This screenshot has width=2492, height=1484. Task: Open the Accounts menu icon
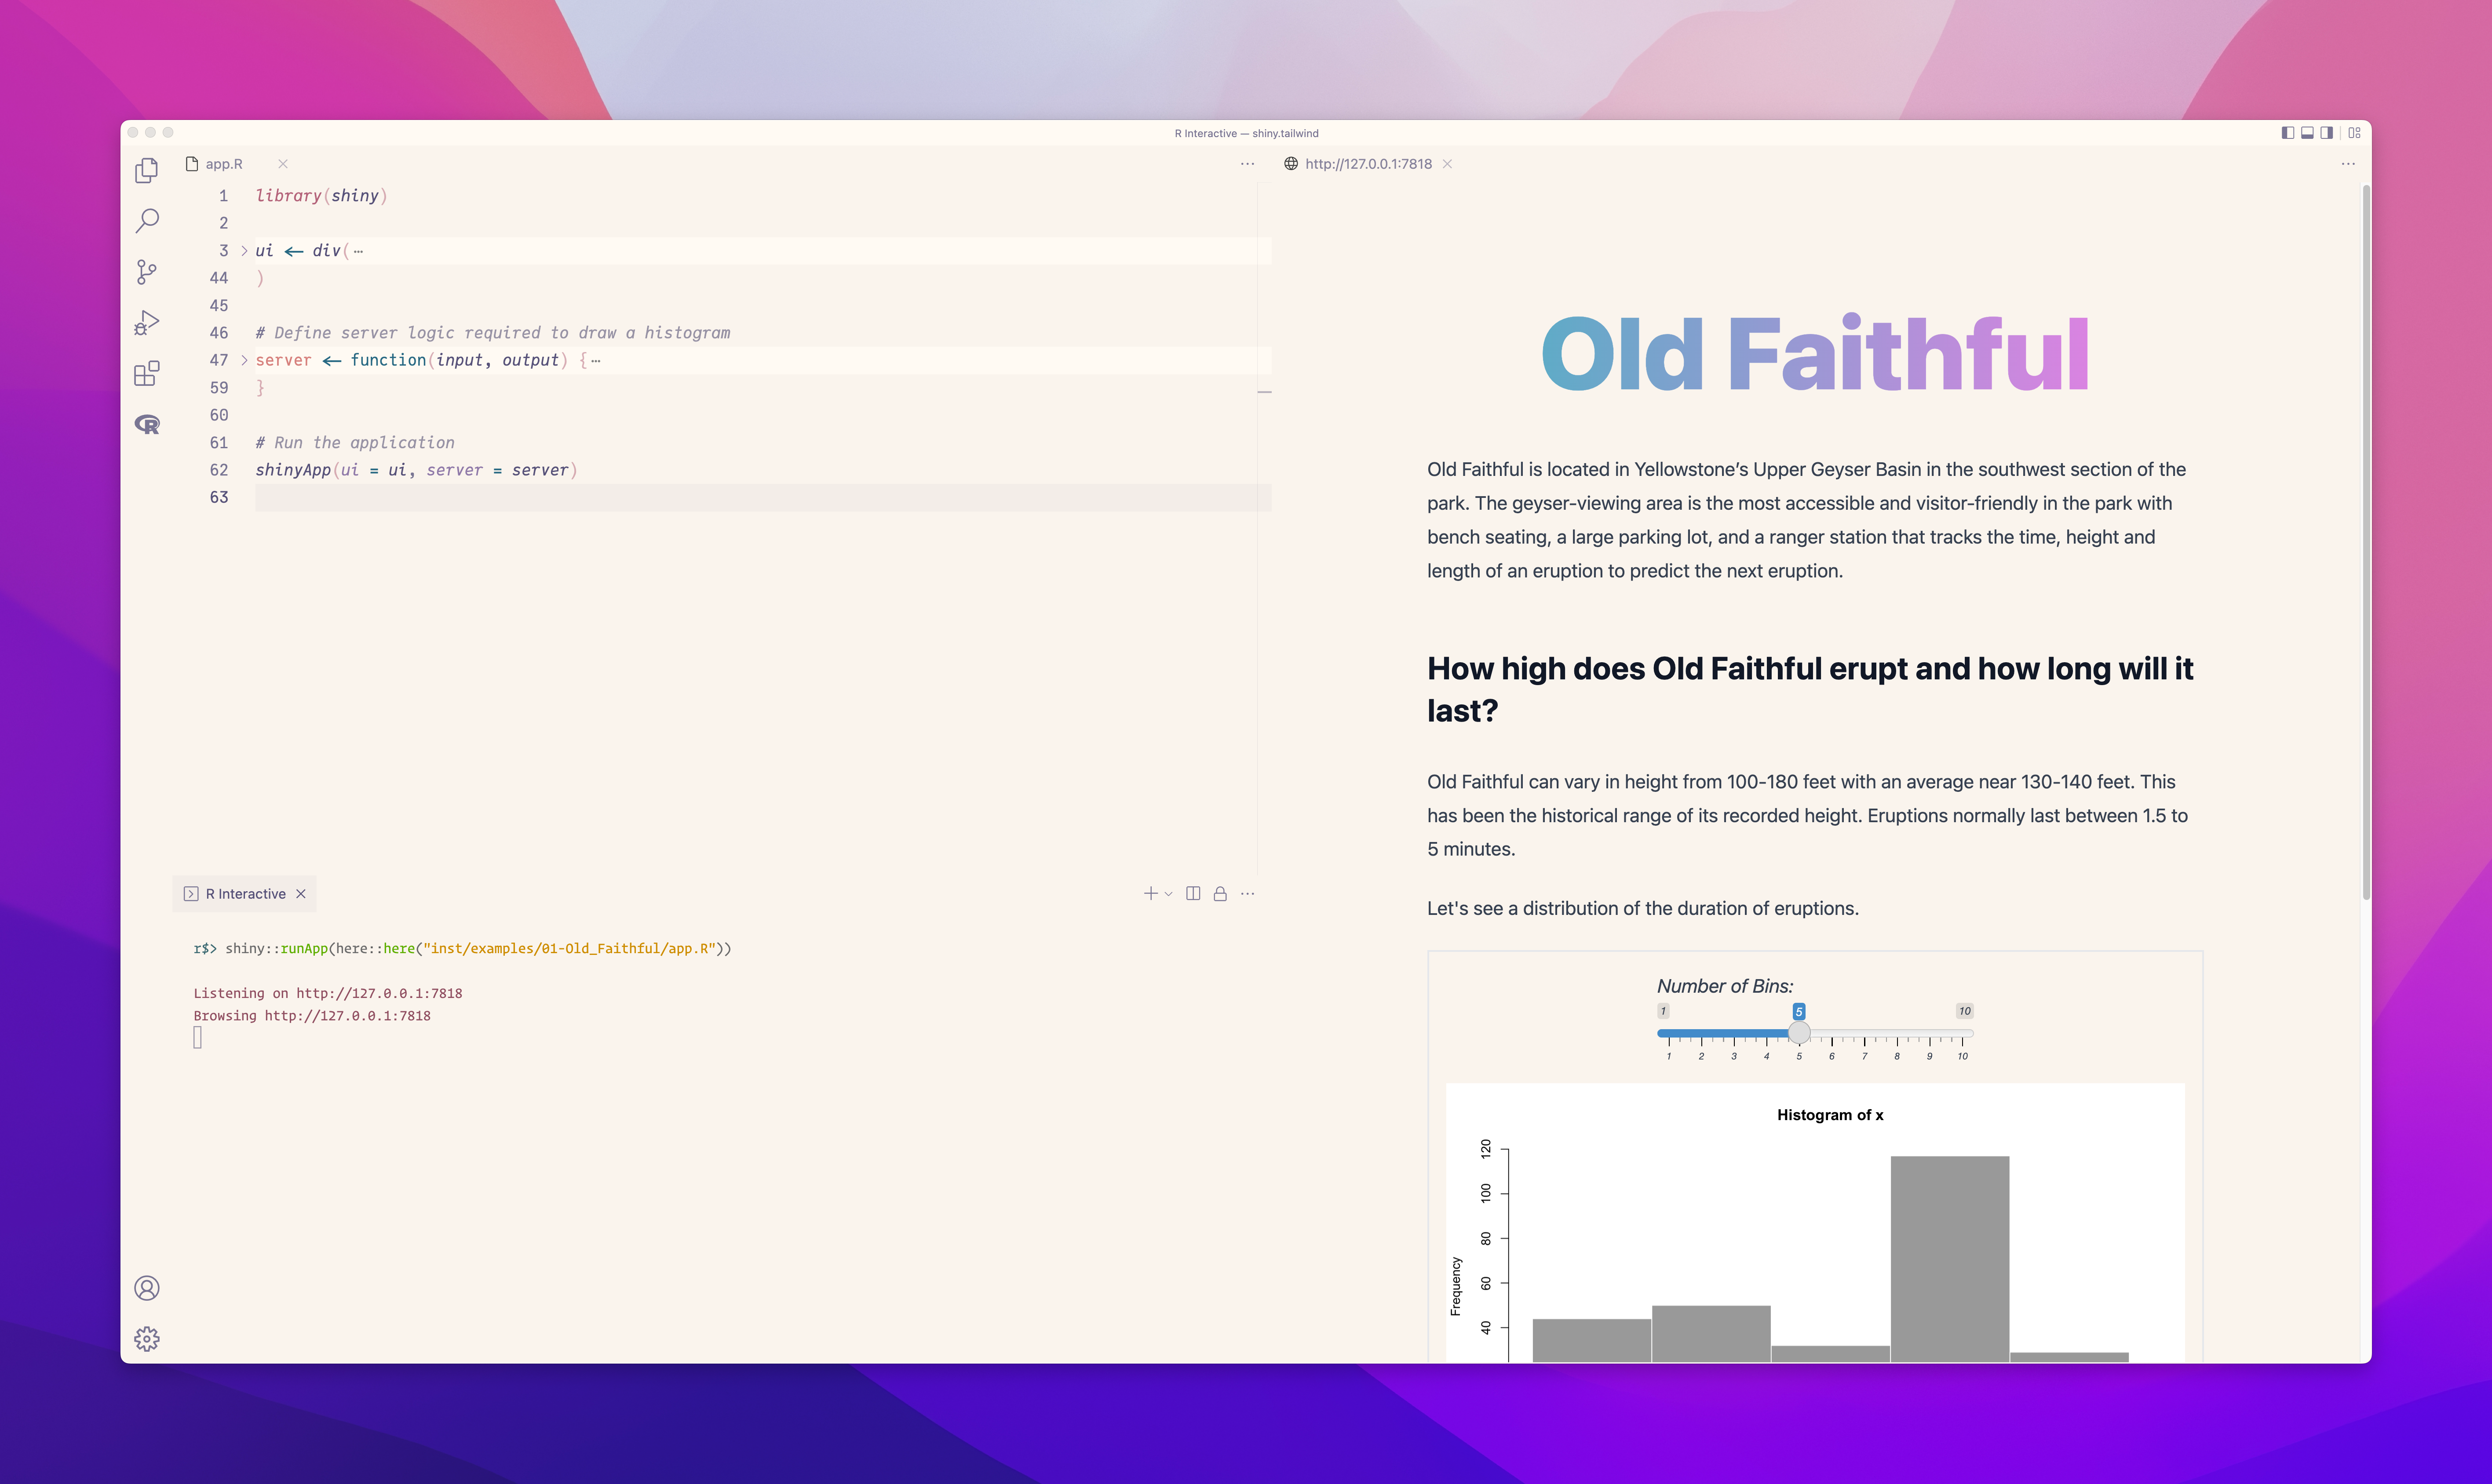[147, 1288]
